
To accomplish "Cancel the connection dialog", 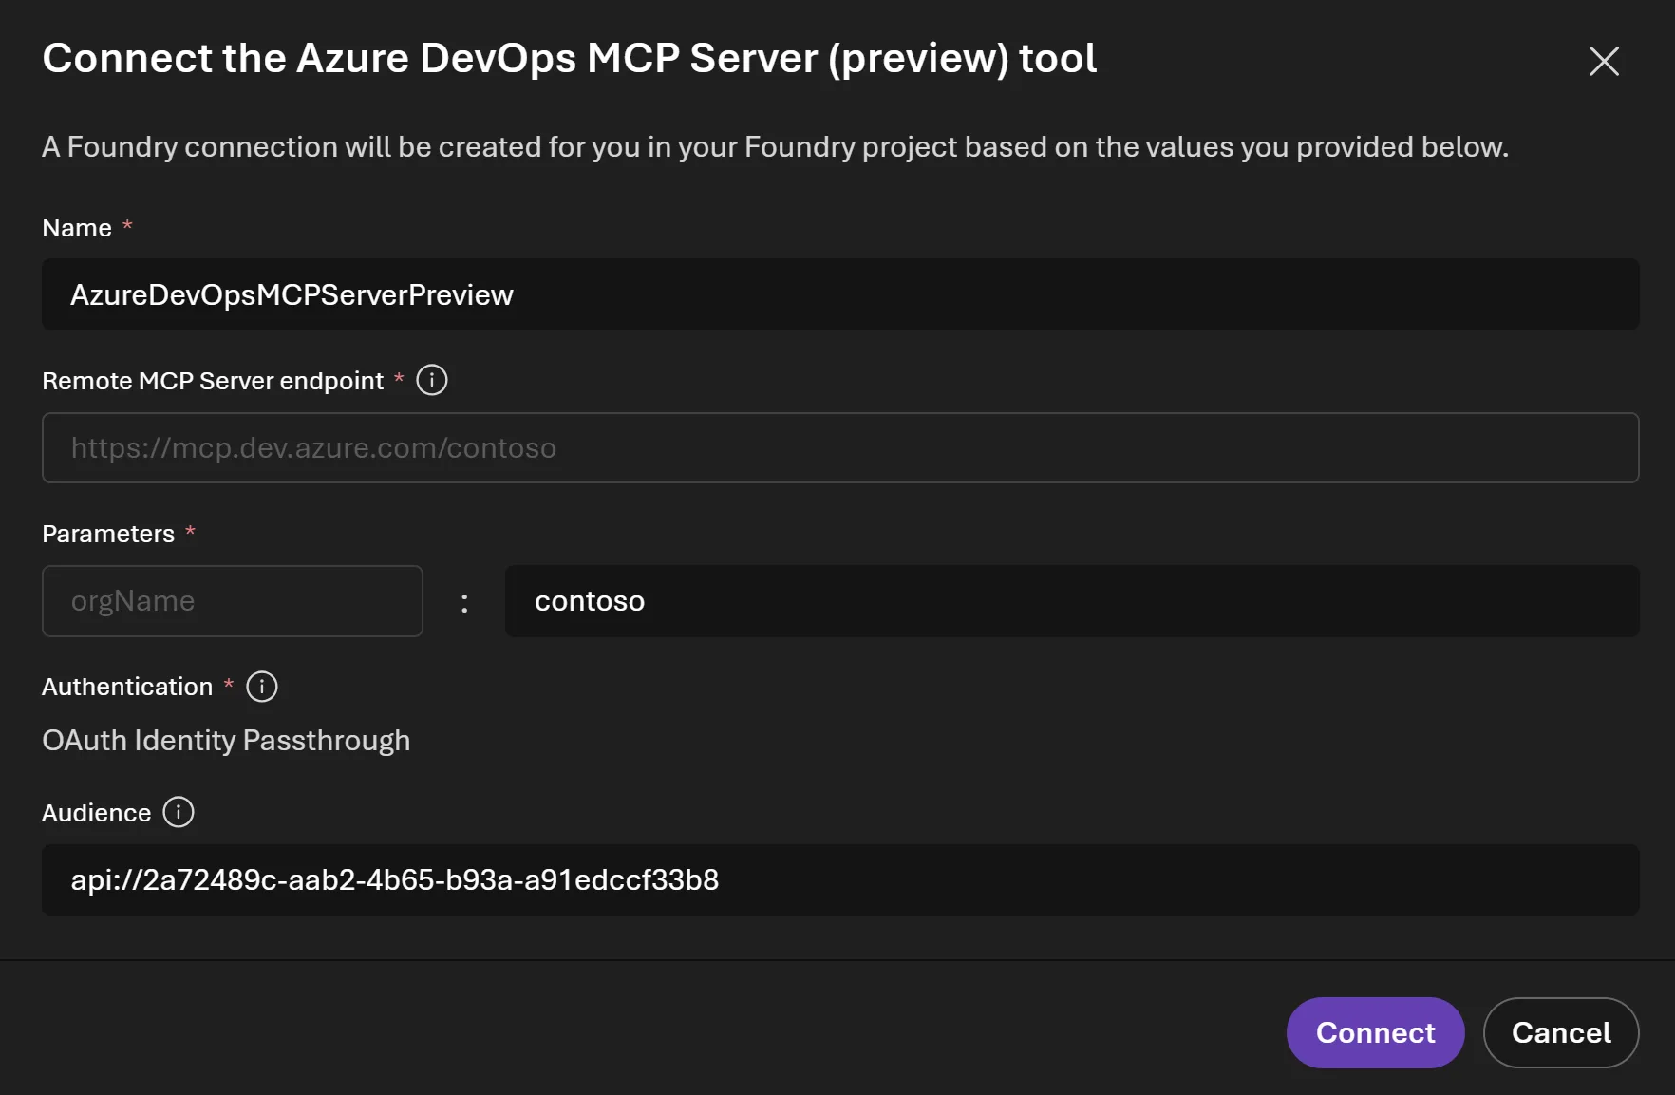I will [x=1560, y=1032].
